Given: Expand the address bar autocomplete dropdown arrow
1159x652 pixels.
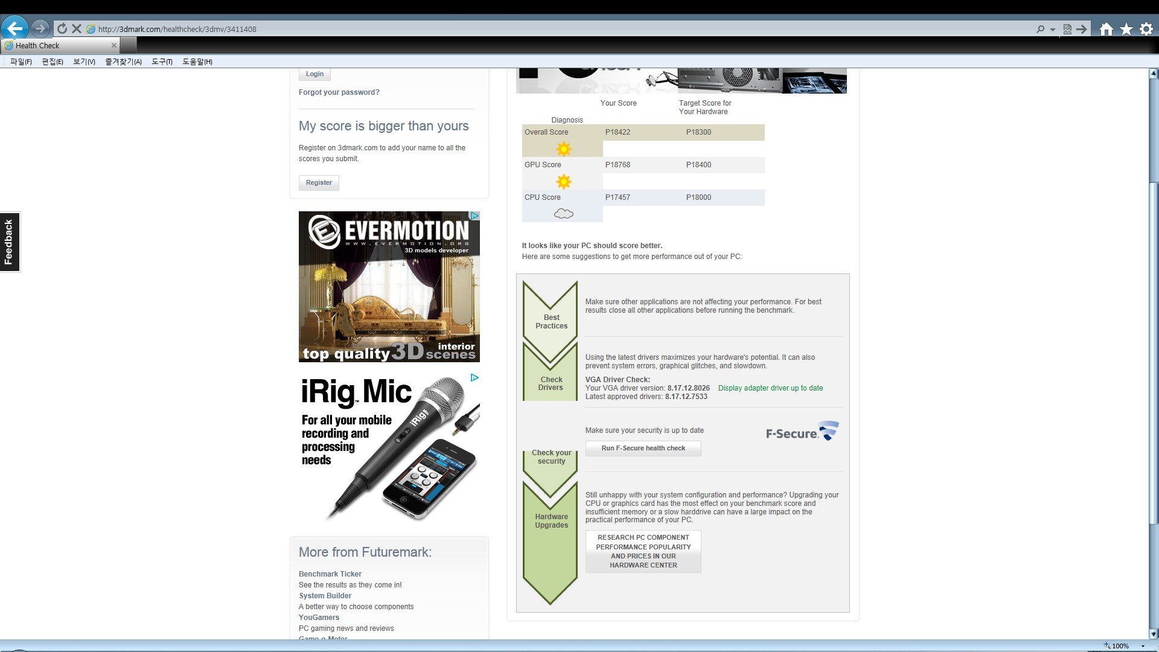Looking at the screenshot, I should 1053,29.
